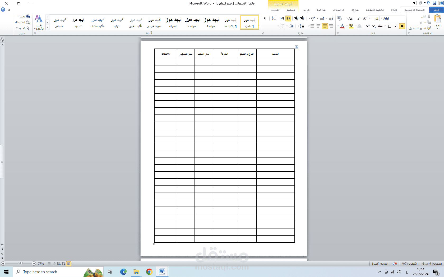444x277 pixels.
Task: Switch to Print Layout view icon
Action: click(x=68, y=264)
